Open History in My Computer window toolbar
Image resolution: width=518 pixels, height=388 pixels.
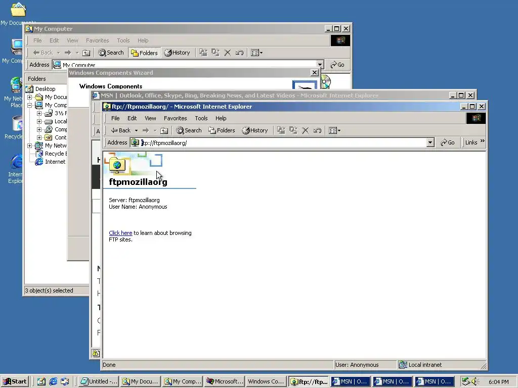coord(177,53)
